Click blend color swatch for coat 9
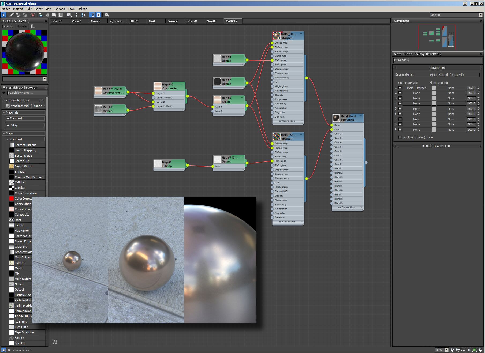The height and width of the screenshot is (353, 485). click(434, 130)
